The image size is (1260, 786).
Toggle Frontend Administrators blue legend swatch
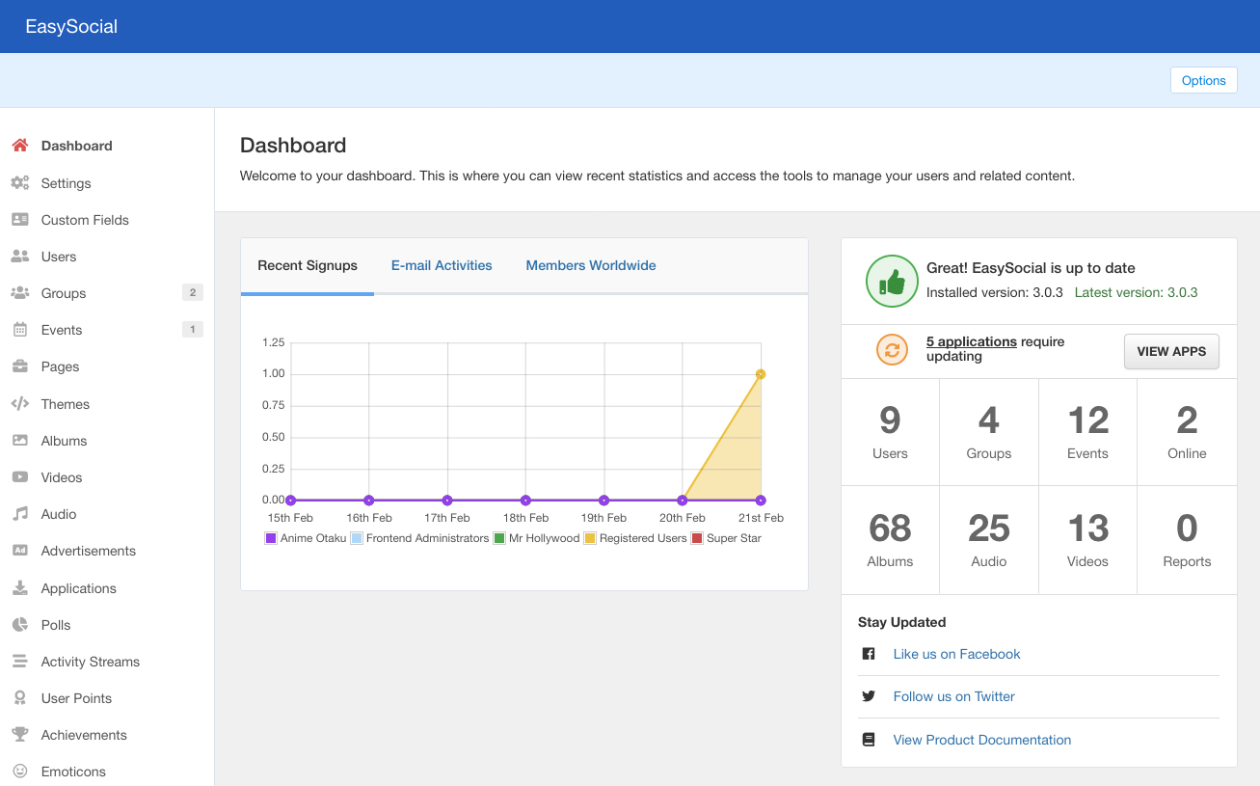[x=357, y=538]
